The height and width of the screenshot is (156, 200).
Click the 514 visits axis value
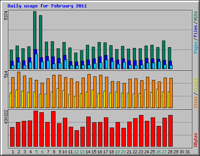click(x=6, y=74)
